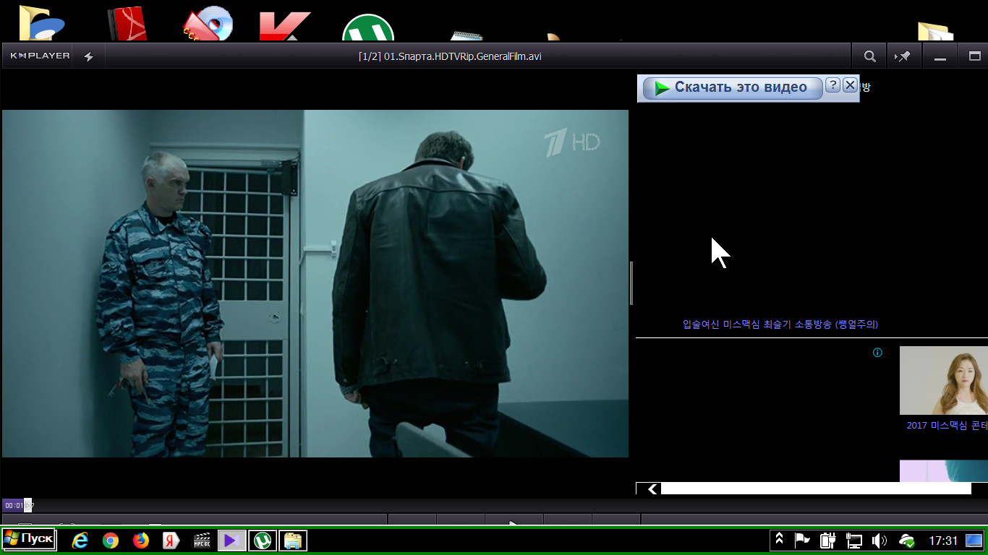Switch to uTorrent taskbar button
Screen dimensions: 988x555
click(263, 540)
